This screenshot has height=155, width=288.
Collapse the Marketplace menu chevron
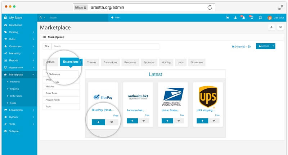coord(33,75)
